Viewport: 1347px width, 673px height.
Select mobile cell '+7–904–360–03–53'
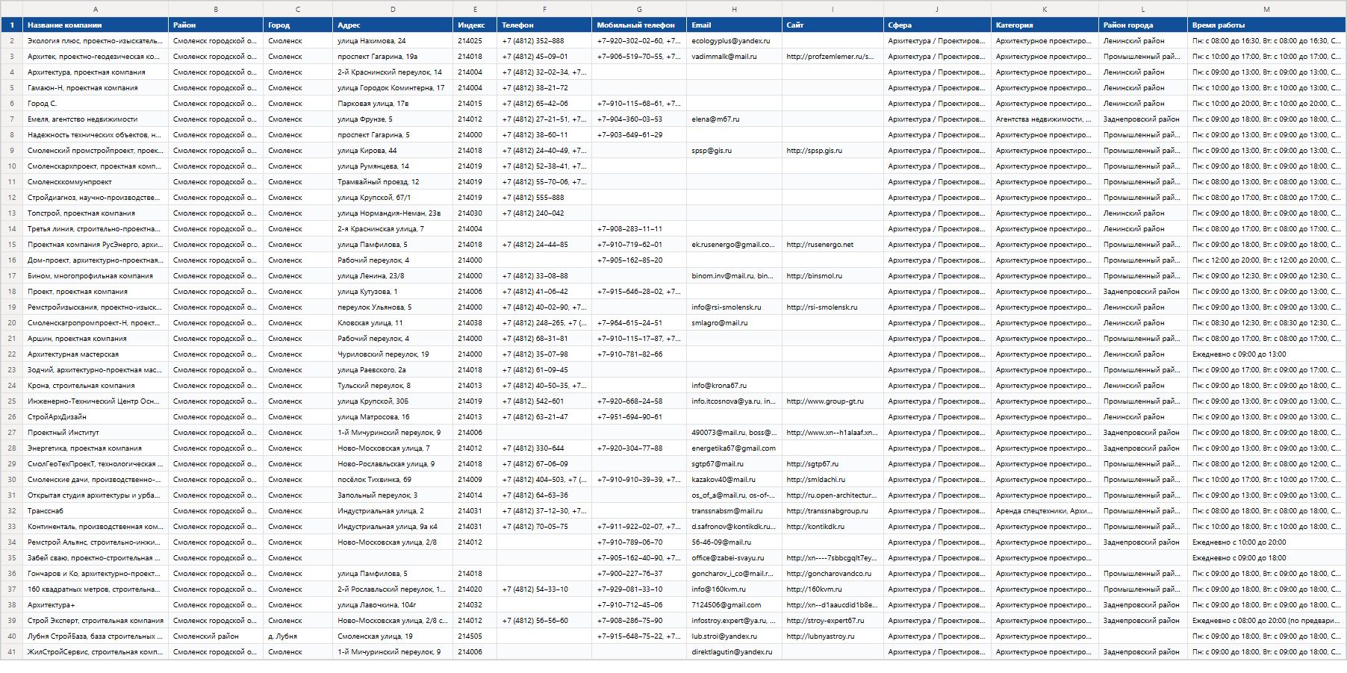click(x=639, y=119)
